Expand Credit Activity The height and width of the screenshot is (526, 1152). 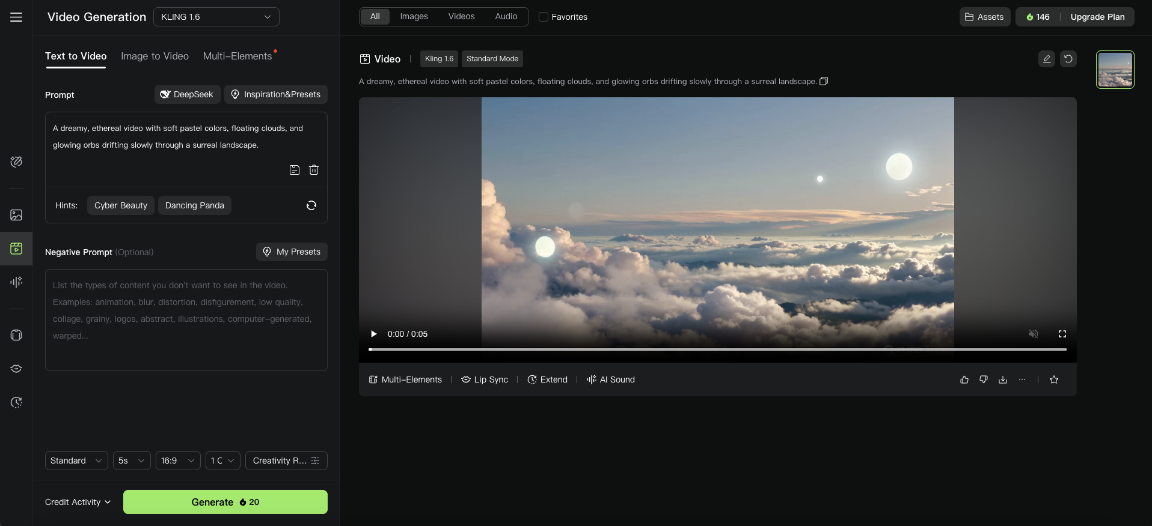tap(78, 502)
